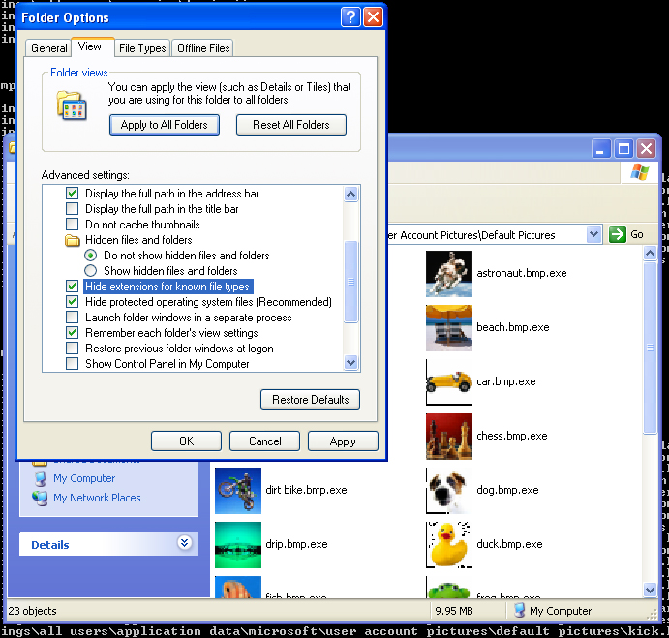
Task: Select Show hidden files and folders radio
Action: point(90,270)
